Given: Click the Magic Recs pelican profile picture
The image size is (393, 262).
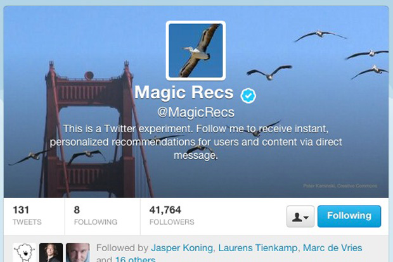Looking at the screenshot, I should (x=195, y=50).
